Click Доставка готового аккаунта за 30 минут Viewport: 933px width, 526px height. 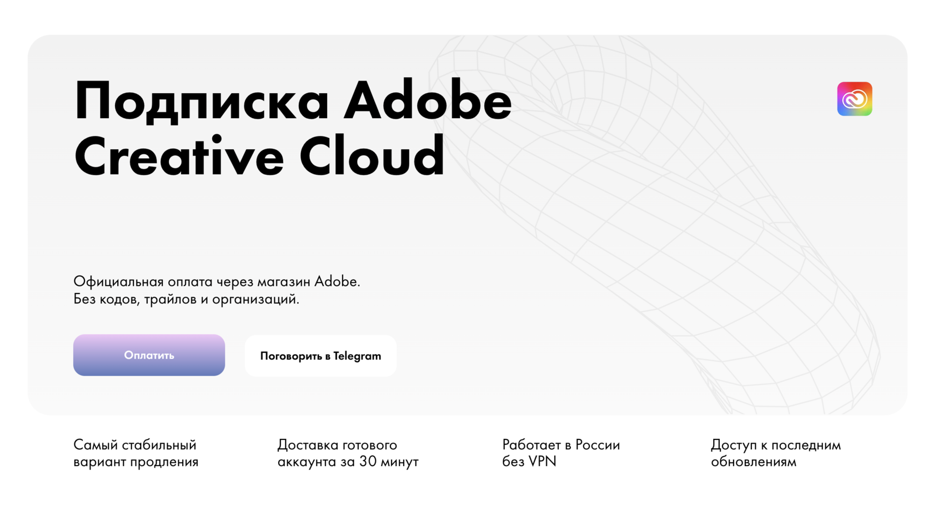(348, 453)
